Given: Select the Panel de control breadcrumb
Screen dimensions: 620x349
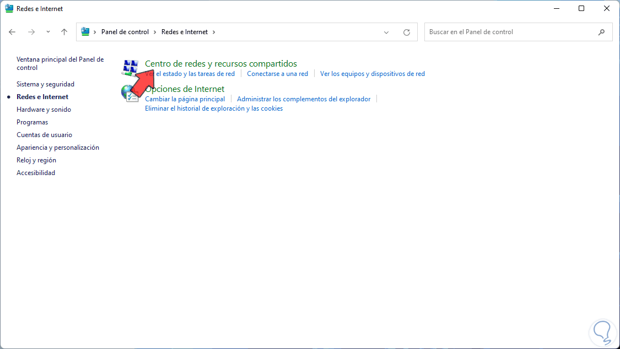Looking at the screenshot, I should click(125, 32).
